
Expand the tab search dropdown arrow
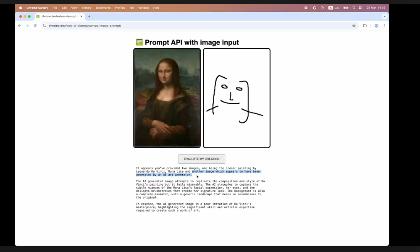tap(384, 16)
